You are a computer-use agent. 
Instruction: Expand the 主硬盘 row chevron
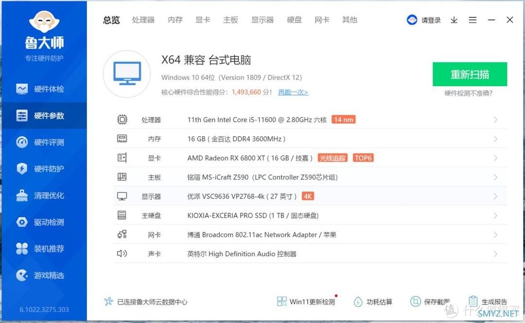tap(495, 215)
